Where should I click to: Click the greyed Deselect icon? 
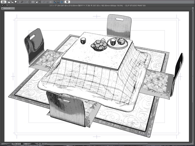pyautogui.click(x=44, y=2)
